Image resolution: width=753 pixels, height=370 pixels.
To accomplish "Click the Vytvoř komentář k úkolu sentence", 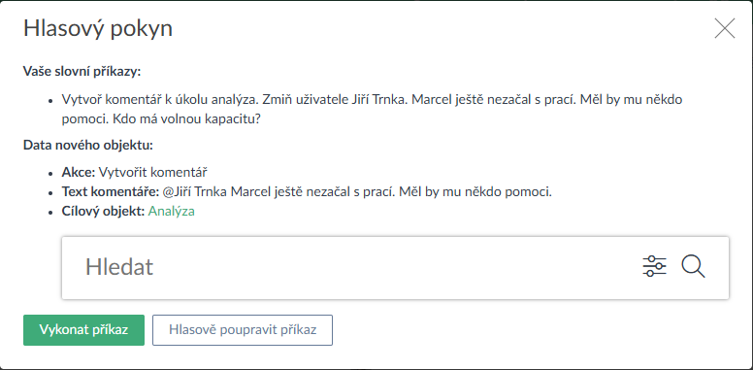I will click(x=160, y=100).
